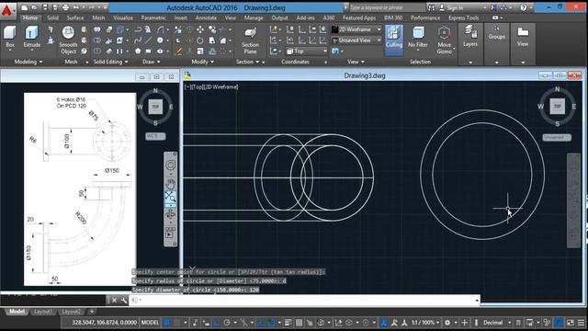
Task: Switch to the Surface ribbon tab
Action: coord(75,17)
